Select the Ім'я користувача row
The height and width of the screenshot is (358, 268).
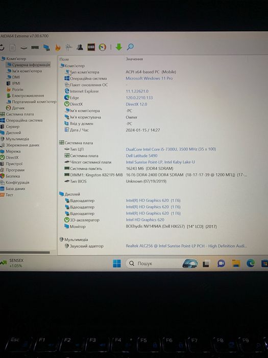pyautogui.click(x=102, y=117)
